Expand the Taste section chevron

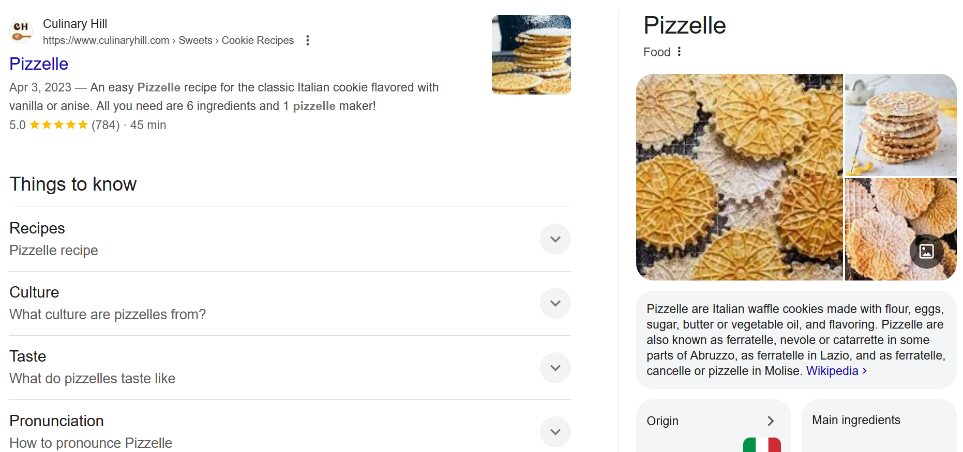pyautogui.click(x=555, y=368)
